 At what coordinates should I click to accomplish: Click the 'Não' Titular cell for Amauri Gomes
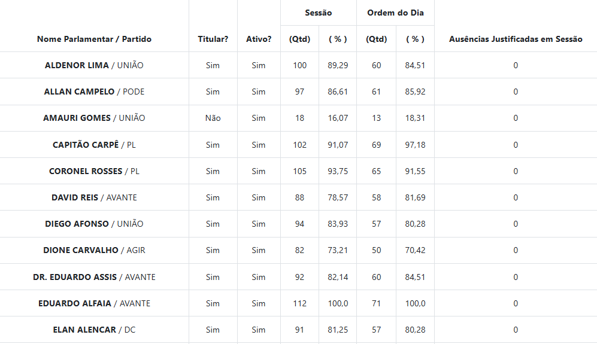pos(213,118)
